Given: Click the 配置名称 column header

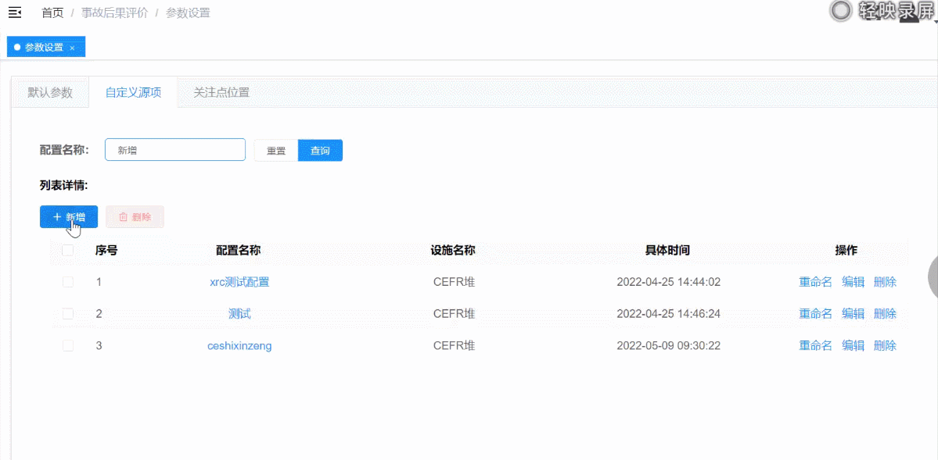Looking at the screenshot, I should [x=238, y=251].
